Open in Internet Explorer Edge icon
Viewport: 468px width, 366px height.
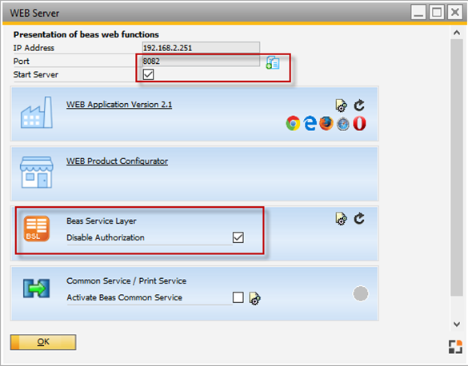point(310,123)
